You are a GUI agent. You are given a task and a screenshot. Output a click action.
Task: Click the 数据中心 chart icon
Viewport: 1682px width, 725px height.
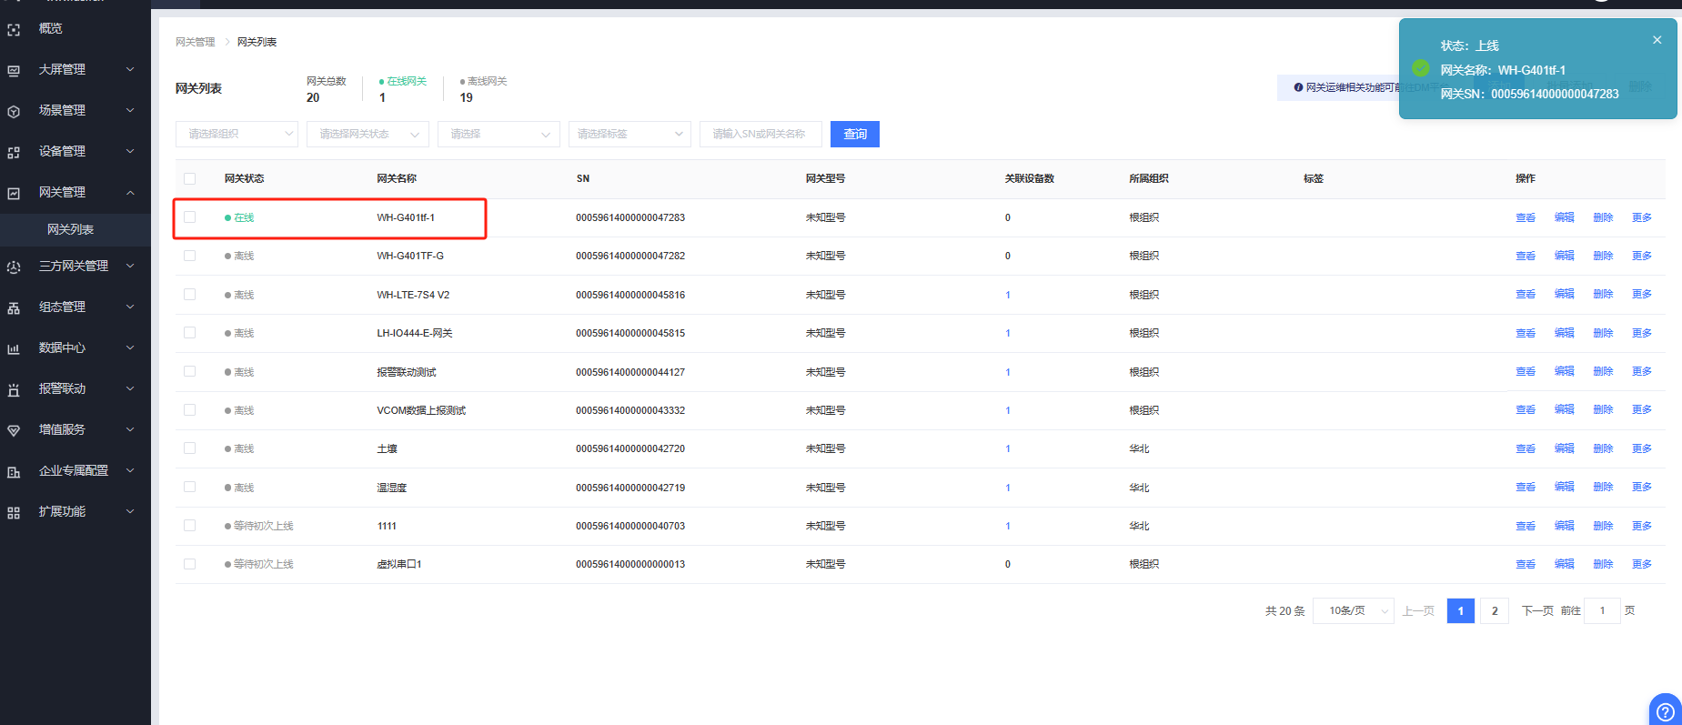[14, 348]
